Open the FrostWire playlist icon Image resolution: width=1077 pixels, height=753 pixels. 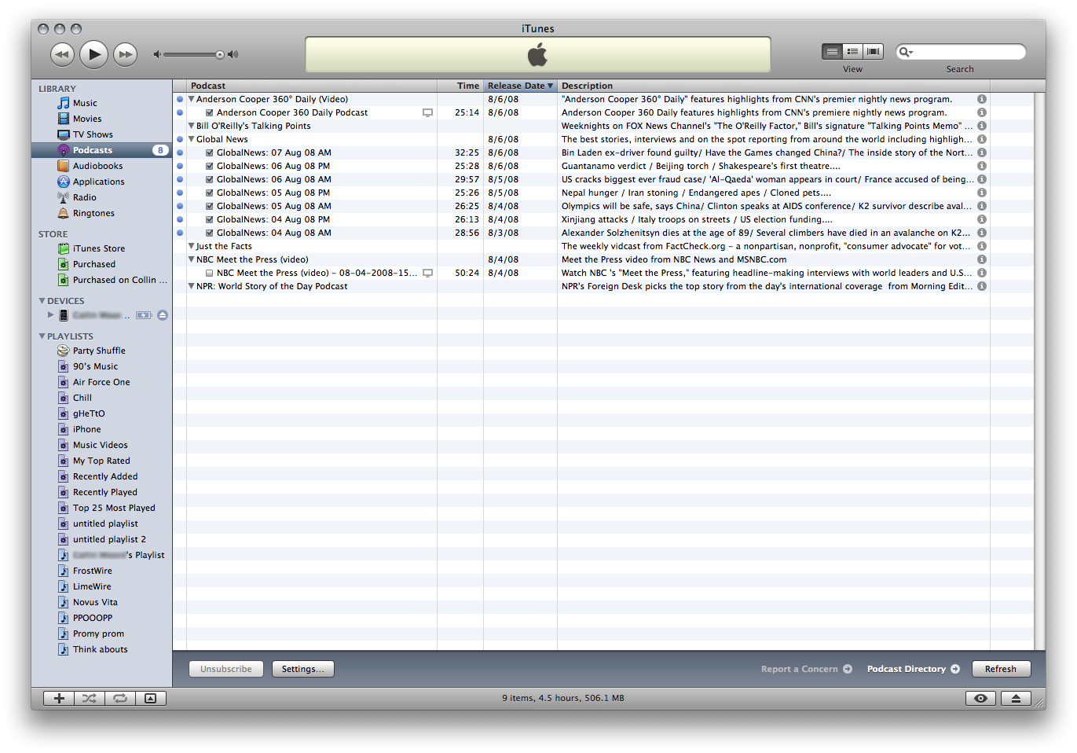pyautogui.click(x=64, y=571)
